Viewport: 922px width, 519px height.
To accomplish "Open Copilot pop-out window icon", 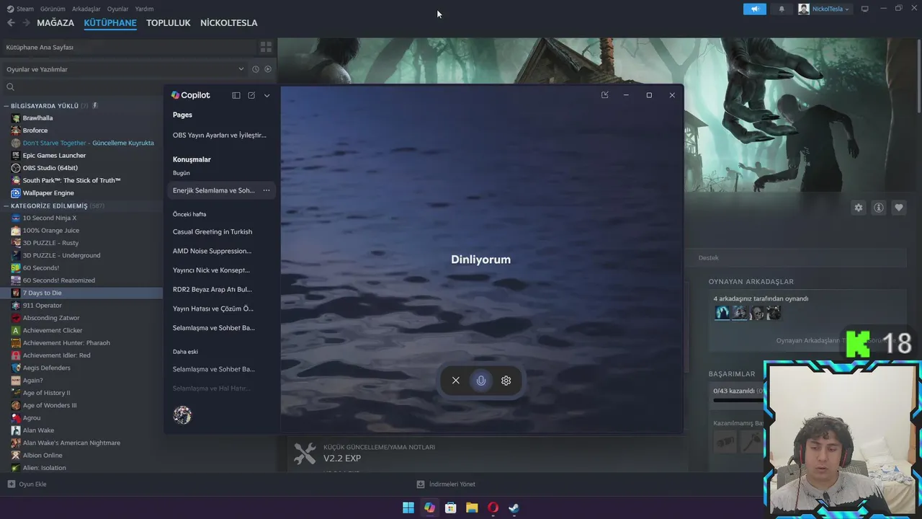I will (x=605, y=95).
